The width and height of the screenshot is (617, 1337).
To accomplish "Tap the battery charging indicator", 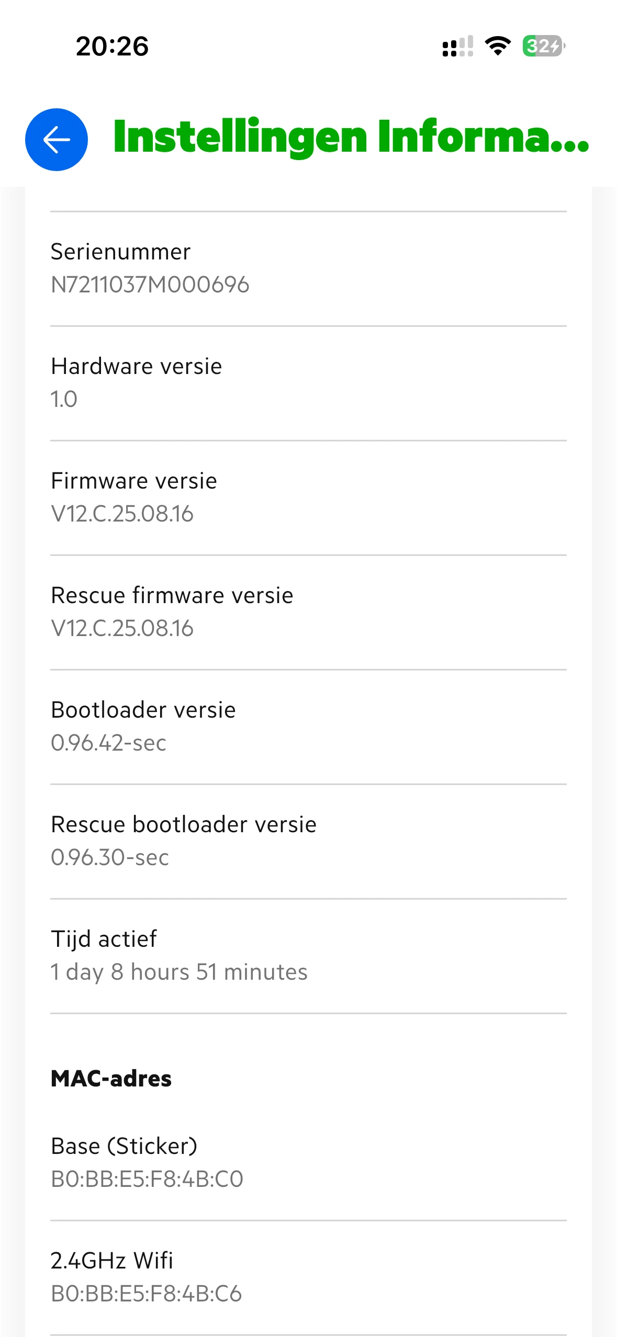I will 543,46.
